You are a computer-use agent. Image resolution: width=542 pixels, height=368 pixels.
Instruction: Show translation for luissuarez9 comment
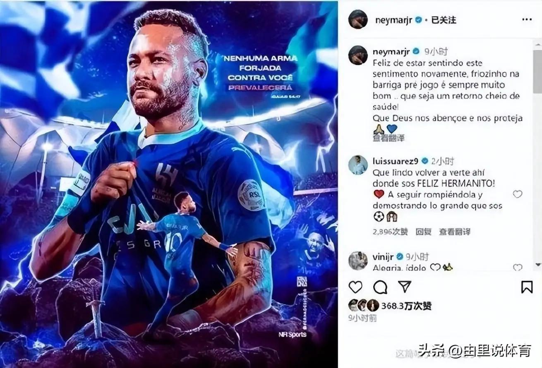coord(454,232)
